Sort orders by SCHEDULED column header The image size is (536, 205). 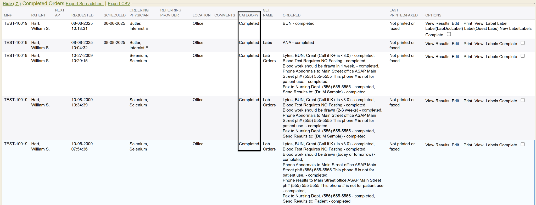(x=114, y=15)
